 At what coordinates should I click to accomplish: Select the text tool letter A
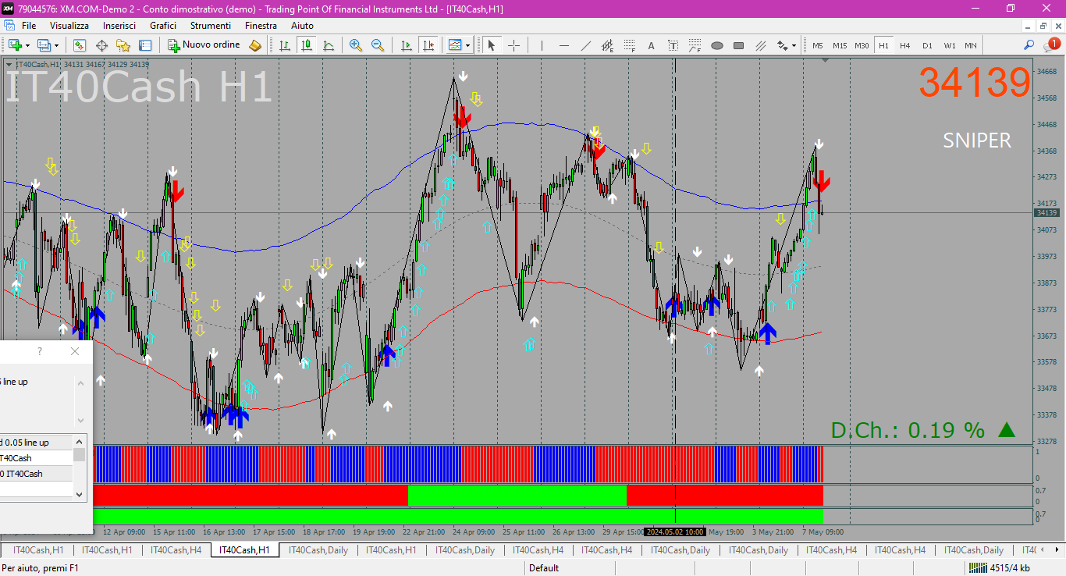coord(651,45)
